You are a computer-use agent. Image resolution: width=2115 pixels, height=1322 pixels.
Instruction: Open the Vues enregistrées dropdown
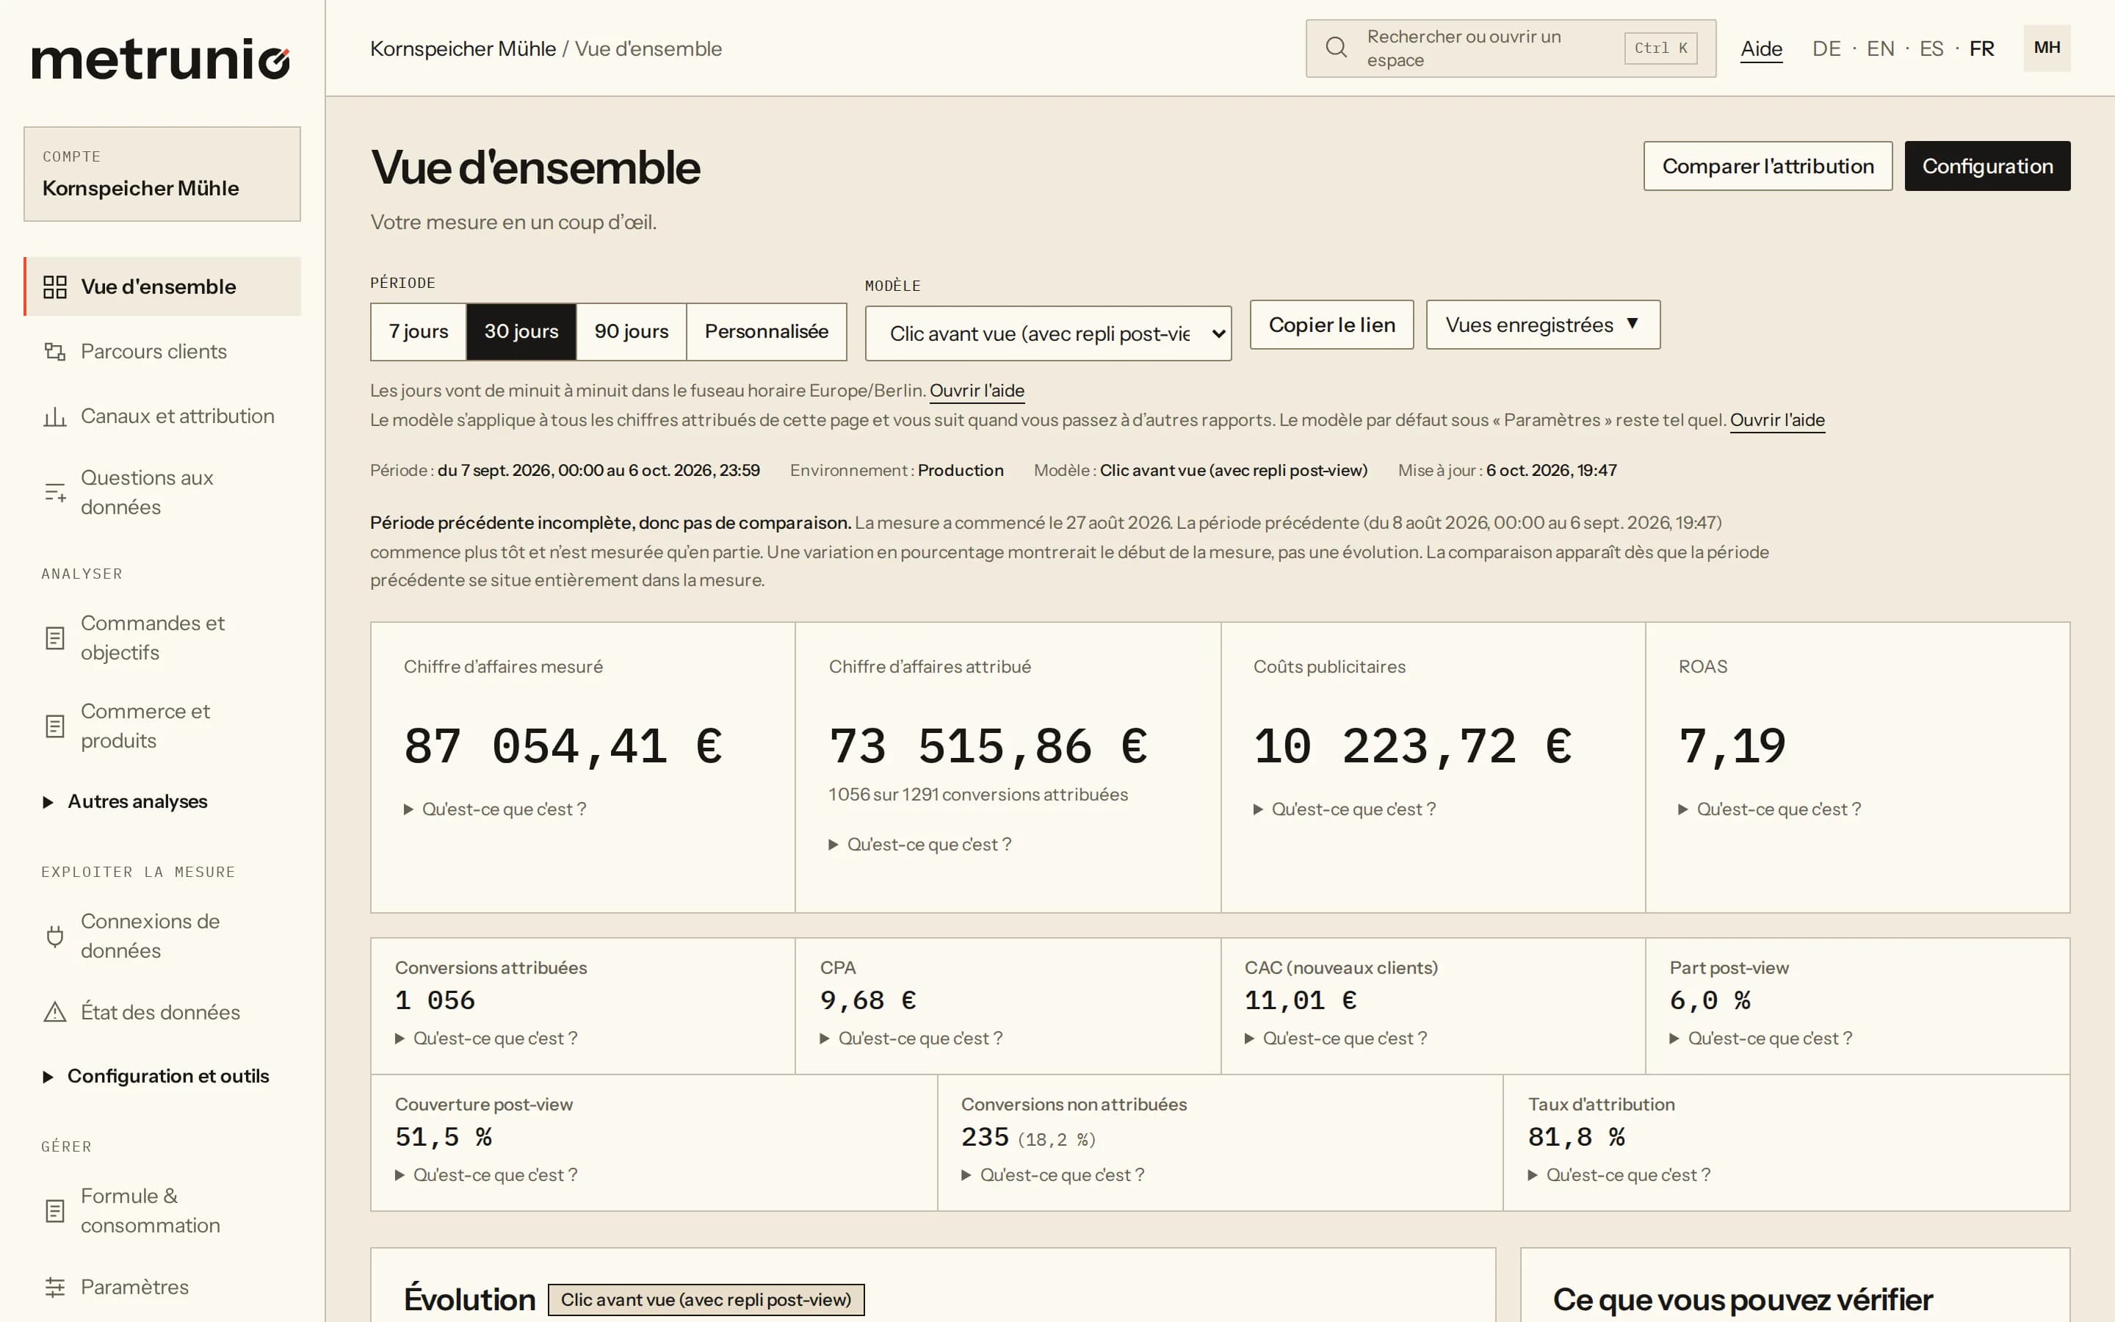(x=1542, y=325)
